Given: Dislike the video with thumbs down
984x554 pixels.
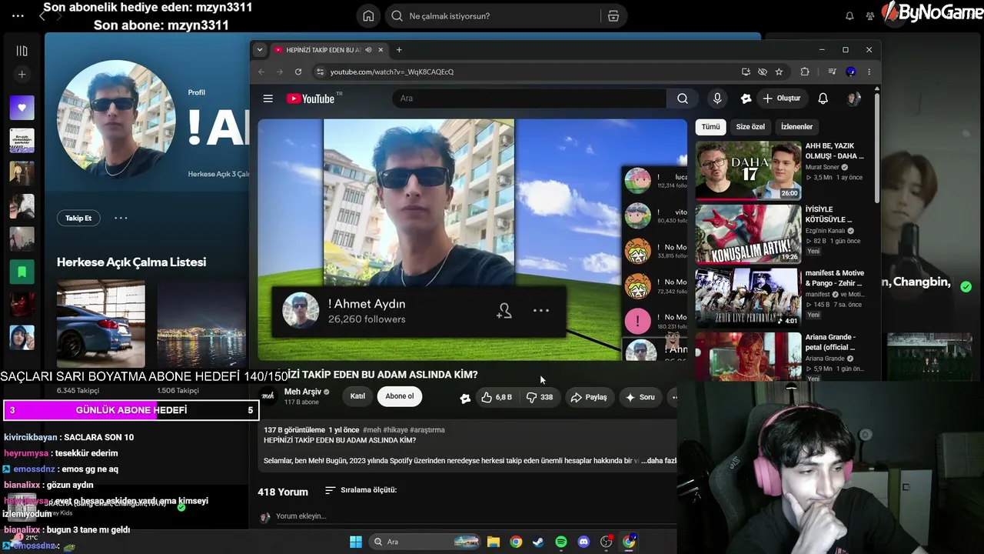Looking at the screenshot, I should point(540,397).
